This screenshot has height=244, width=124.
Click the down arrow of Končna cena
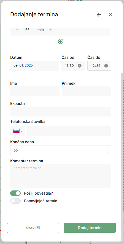[x=108, y=153]
